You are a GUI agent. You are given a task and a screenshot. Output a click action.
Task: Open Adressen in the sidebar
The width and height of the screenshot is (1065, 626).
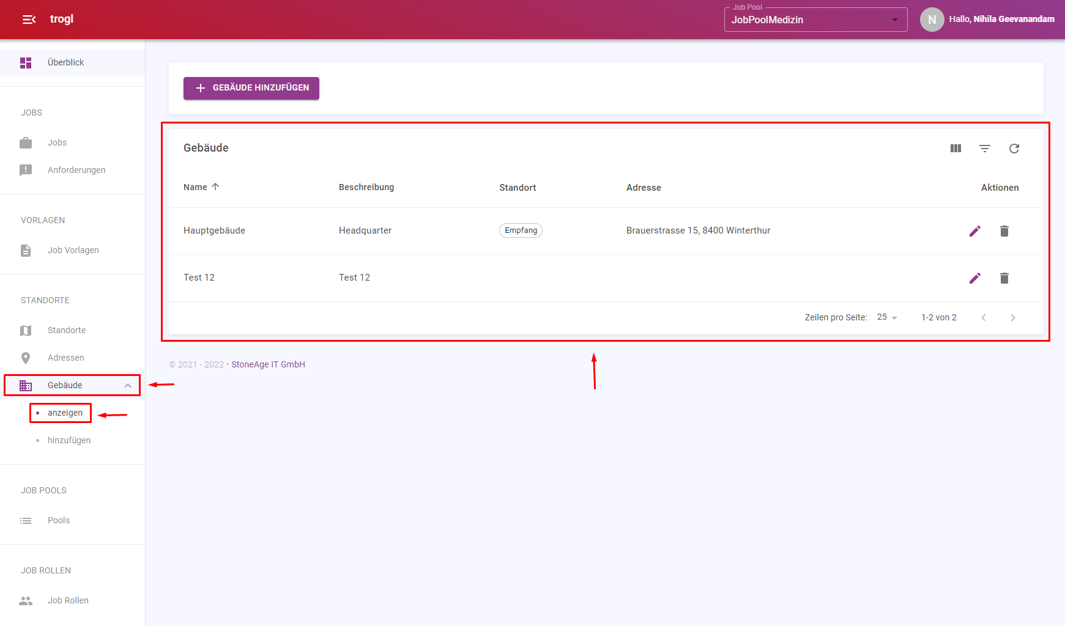[x=72, y=358]
